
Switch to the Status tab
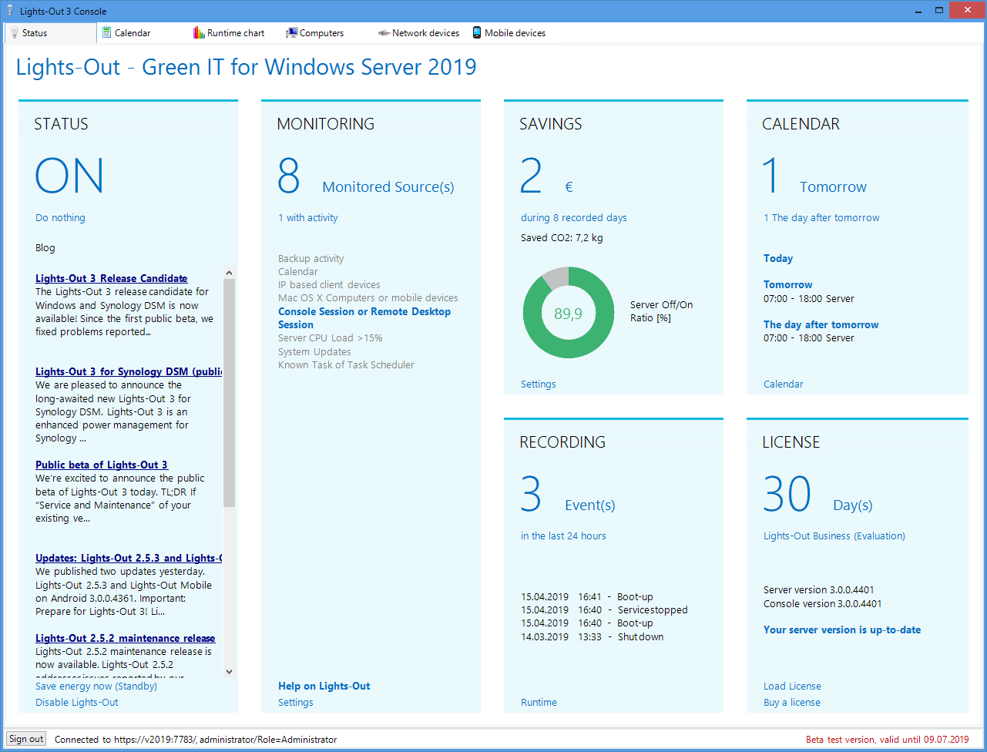50,33
